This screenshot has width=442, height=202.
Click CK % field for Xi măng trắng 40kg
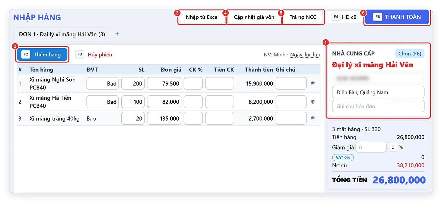[x=193, y=118]
